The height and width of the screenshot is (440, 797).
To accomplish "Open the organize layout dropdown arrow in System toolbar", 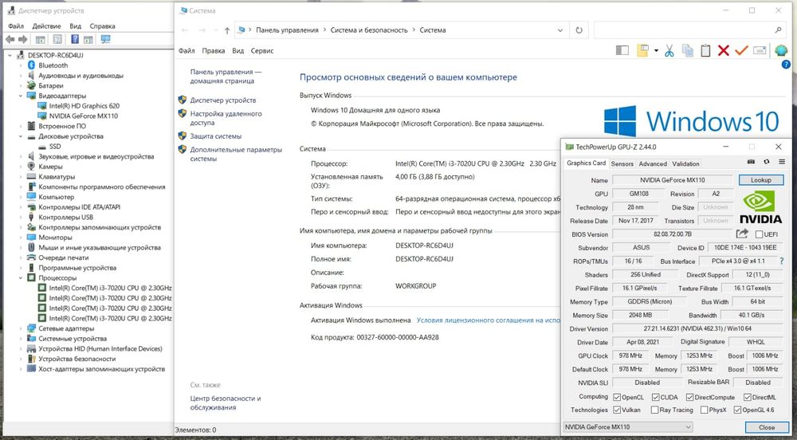I will point(656,50).
